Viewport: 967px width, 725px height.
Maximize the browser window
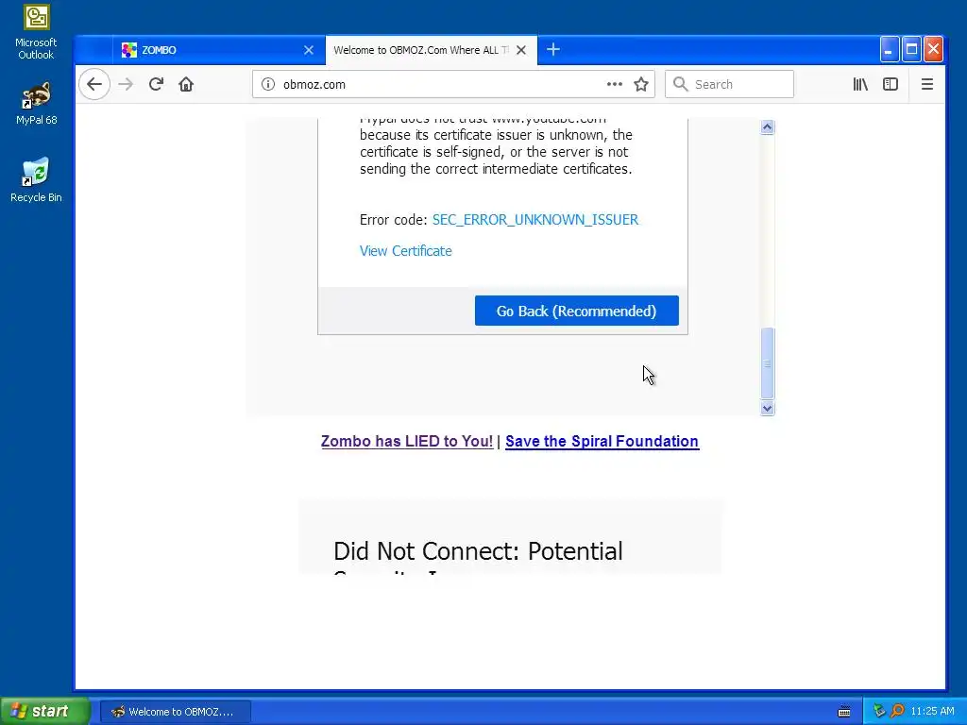click(x=911, y=50)
